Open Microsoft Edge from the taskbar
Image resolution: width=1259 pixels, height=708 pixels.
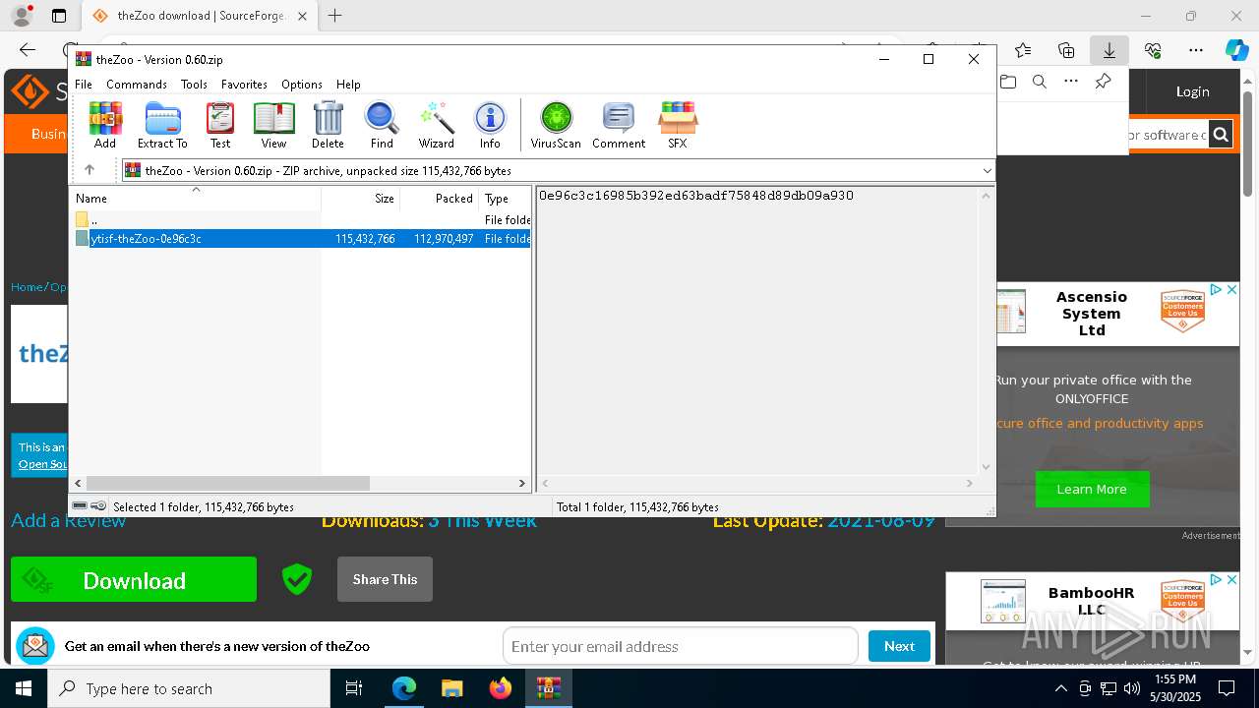click(x=404, y=688)
